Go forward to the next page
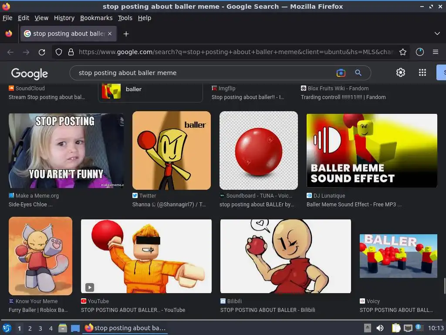 click(26, 52)
